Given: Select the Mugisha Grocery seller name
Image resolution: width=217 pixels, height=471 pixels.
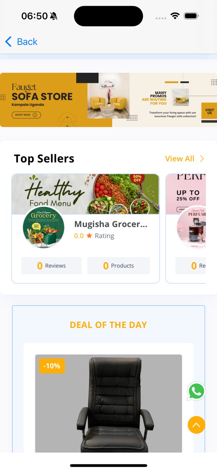Looking at the screenshot, I should pyautogui.click(x=111, y=224).
